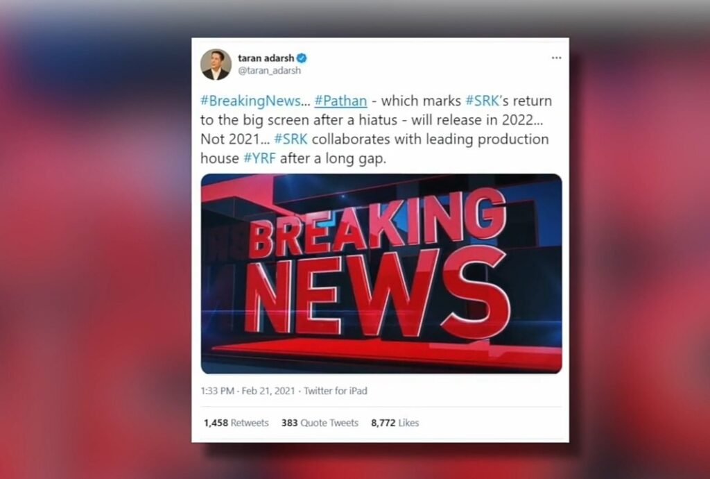This screenshot has height=479, width=710.
Task: Follow the underlined #Pathan hashtag
Action: tap(340, 101)
